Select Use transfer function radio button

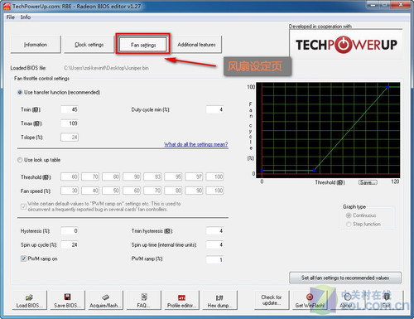click(x=20, y=92)
